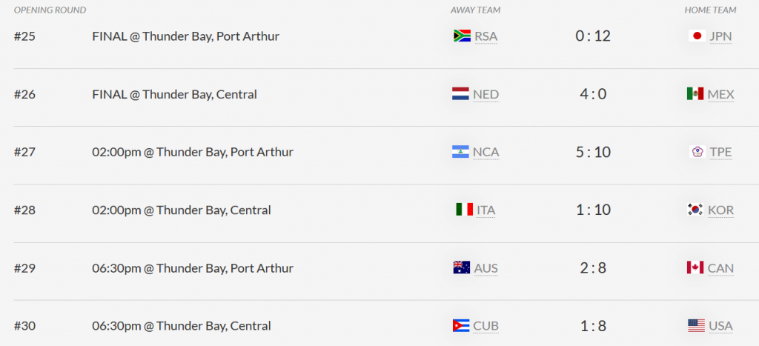
Task: Click the Cuba flag icon
Action: pyautogui.click(x=461, y=326)
